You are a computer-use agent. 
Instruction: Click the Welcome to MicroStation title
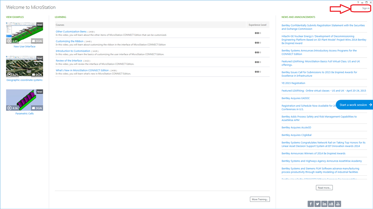pyautogui.click(x=31, y=8)
